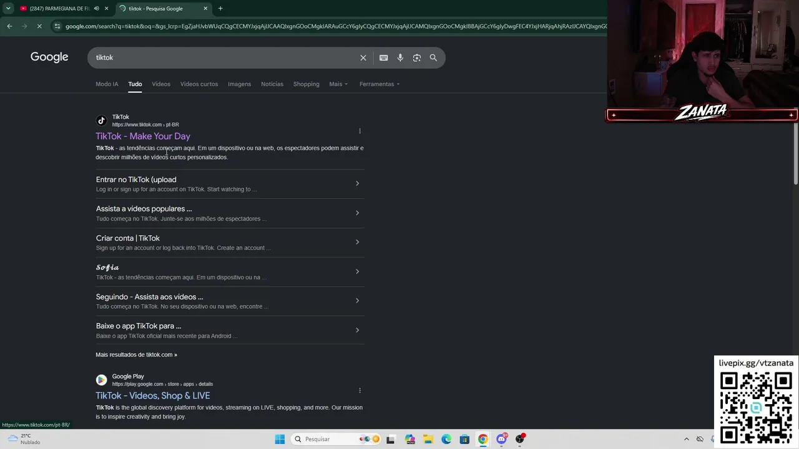Expand chevron beside Seguindo sitelink

[357, 301]
